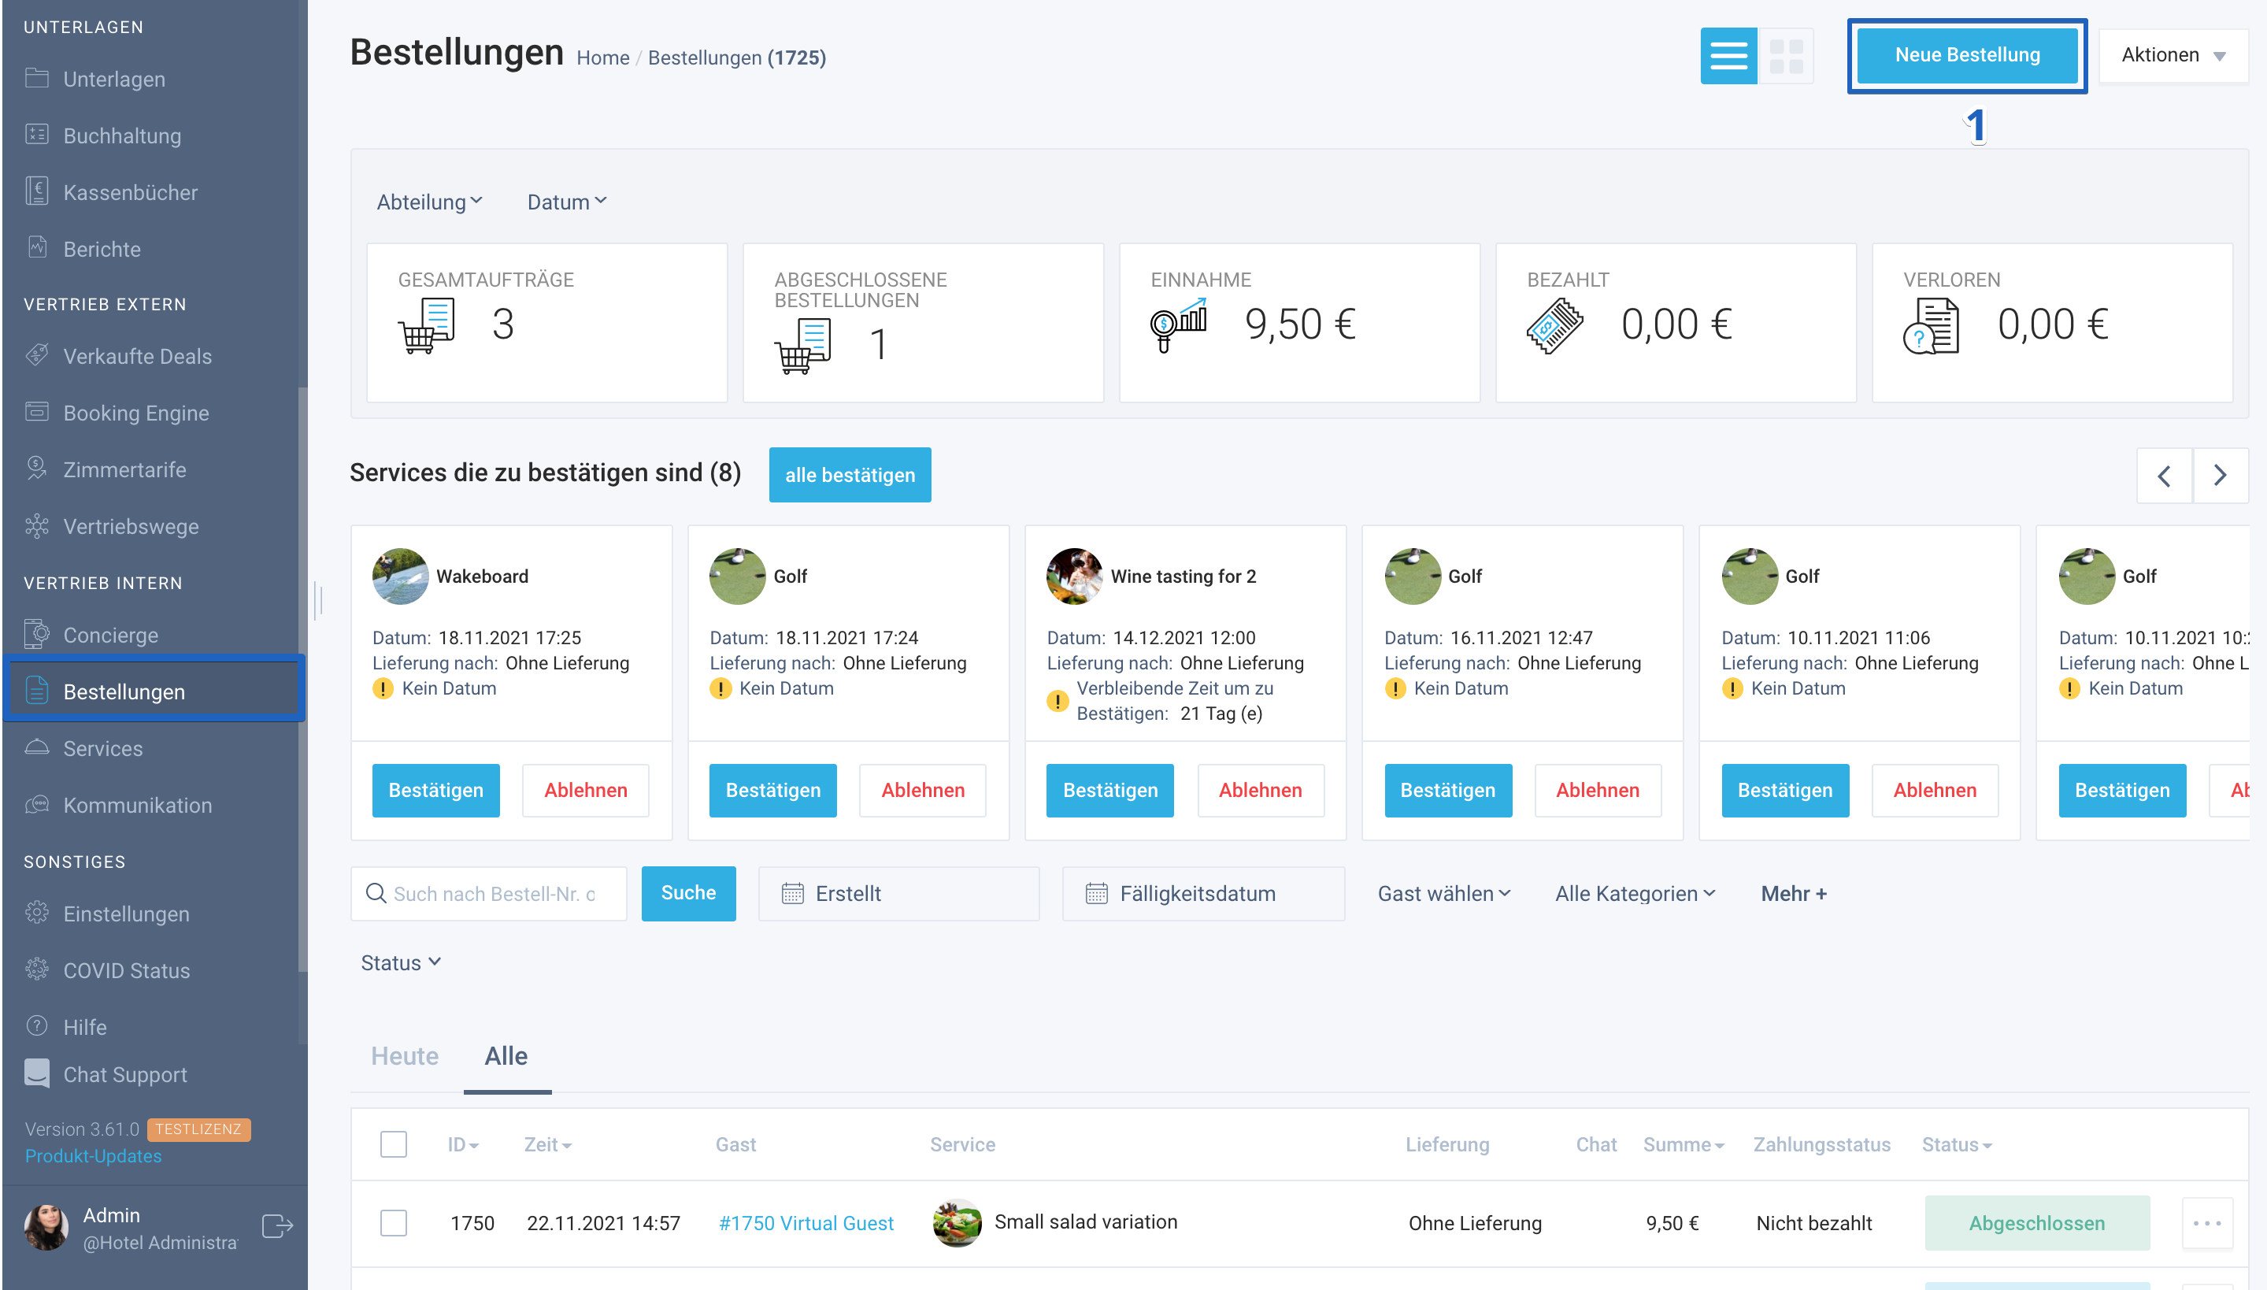Click the Unterlagen folder icon in sidebar

[x=36, y=78]
